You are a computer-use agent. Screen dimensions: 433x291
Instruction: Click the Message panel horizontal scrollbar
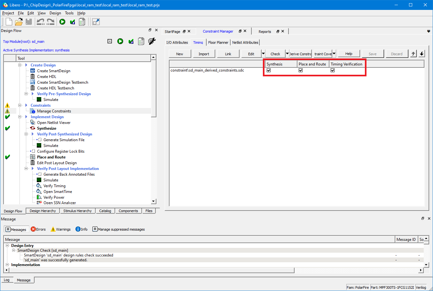coord(150,271)
